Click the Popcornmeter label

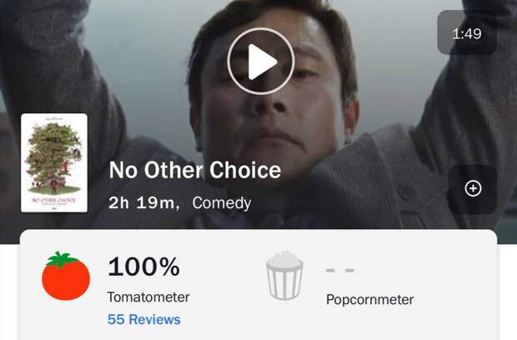[x=369, y=299]
